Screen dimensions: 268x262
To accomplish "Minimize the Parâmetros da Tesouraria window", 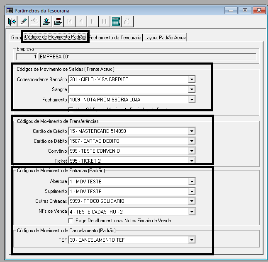I will 231,11.
